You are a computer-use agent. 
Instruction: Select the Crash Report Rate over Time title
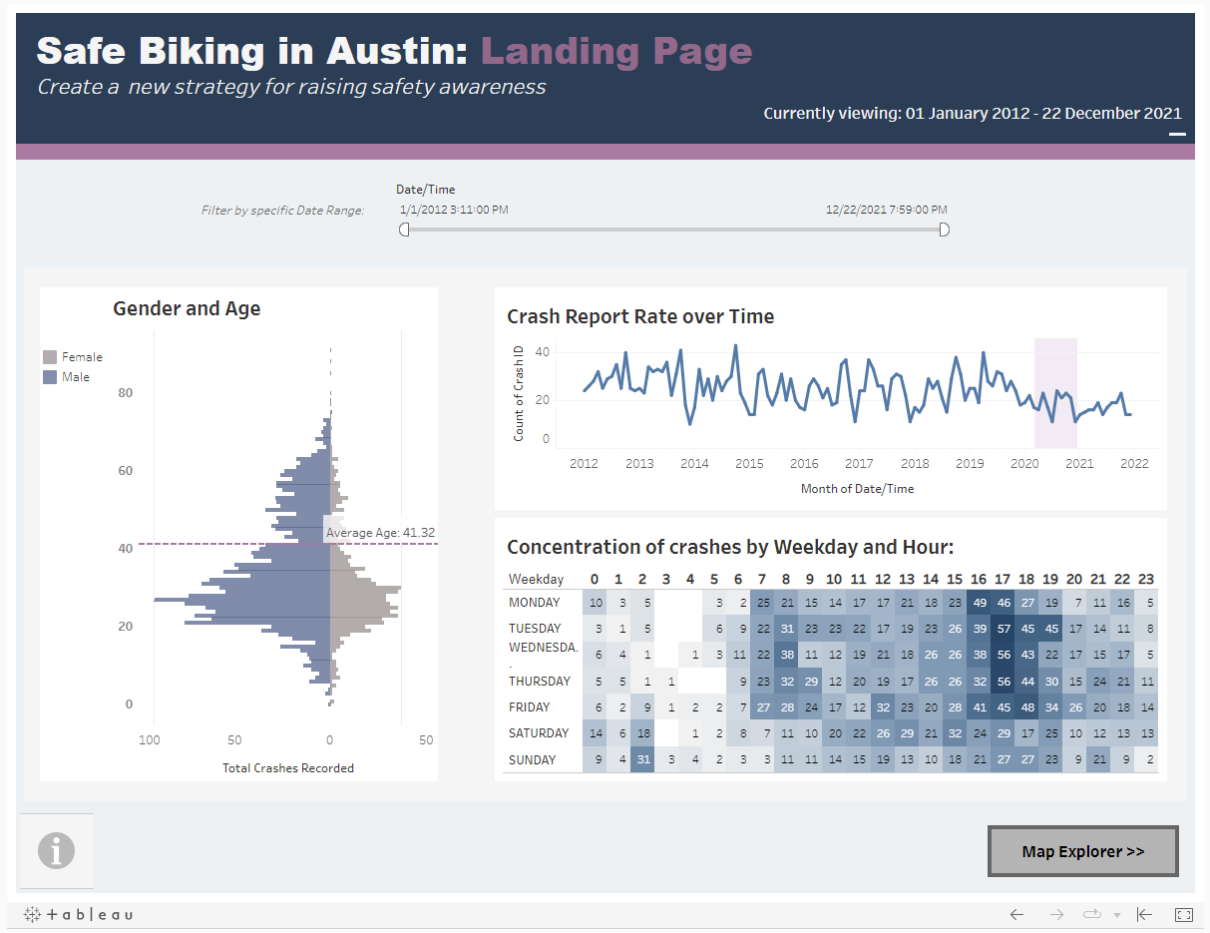tap(640, 316)
